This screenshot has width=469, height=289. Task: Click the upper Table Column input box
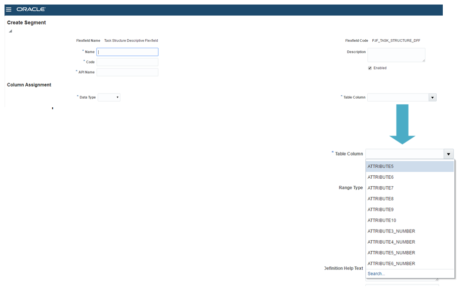pyautogui.click(x=398, y=98)
